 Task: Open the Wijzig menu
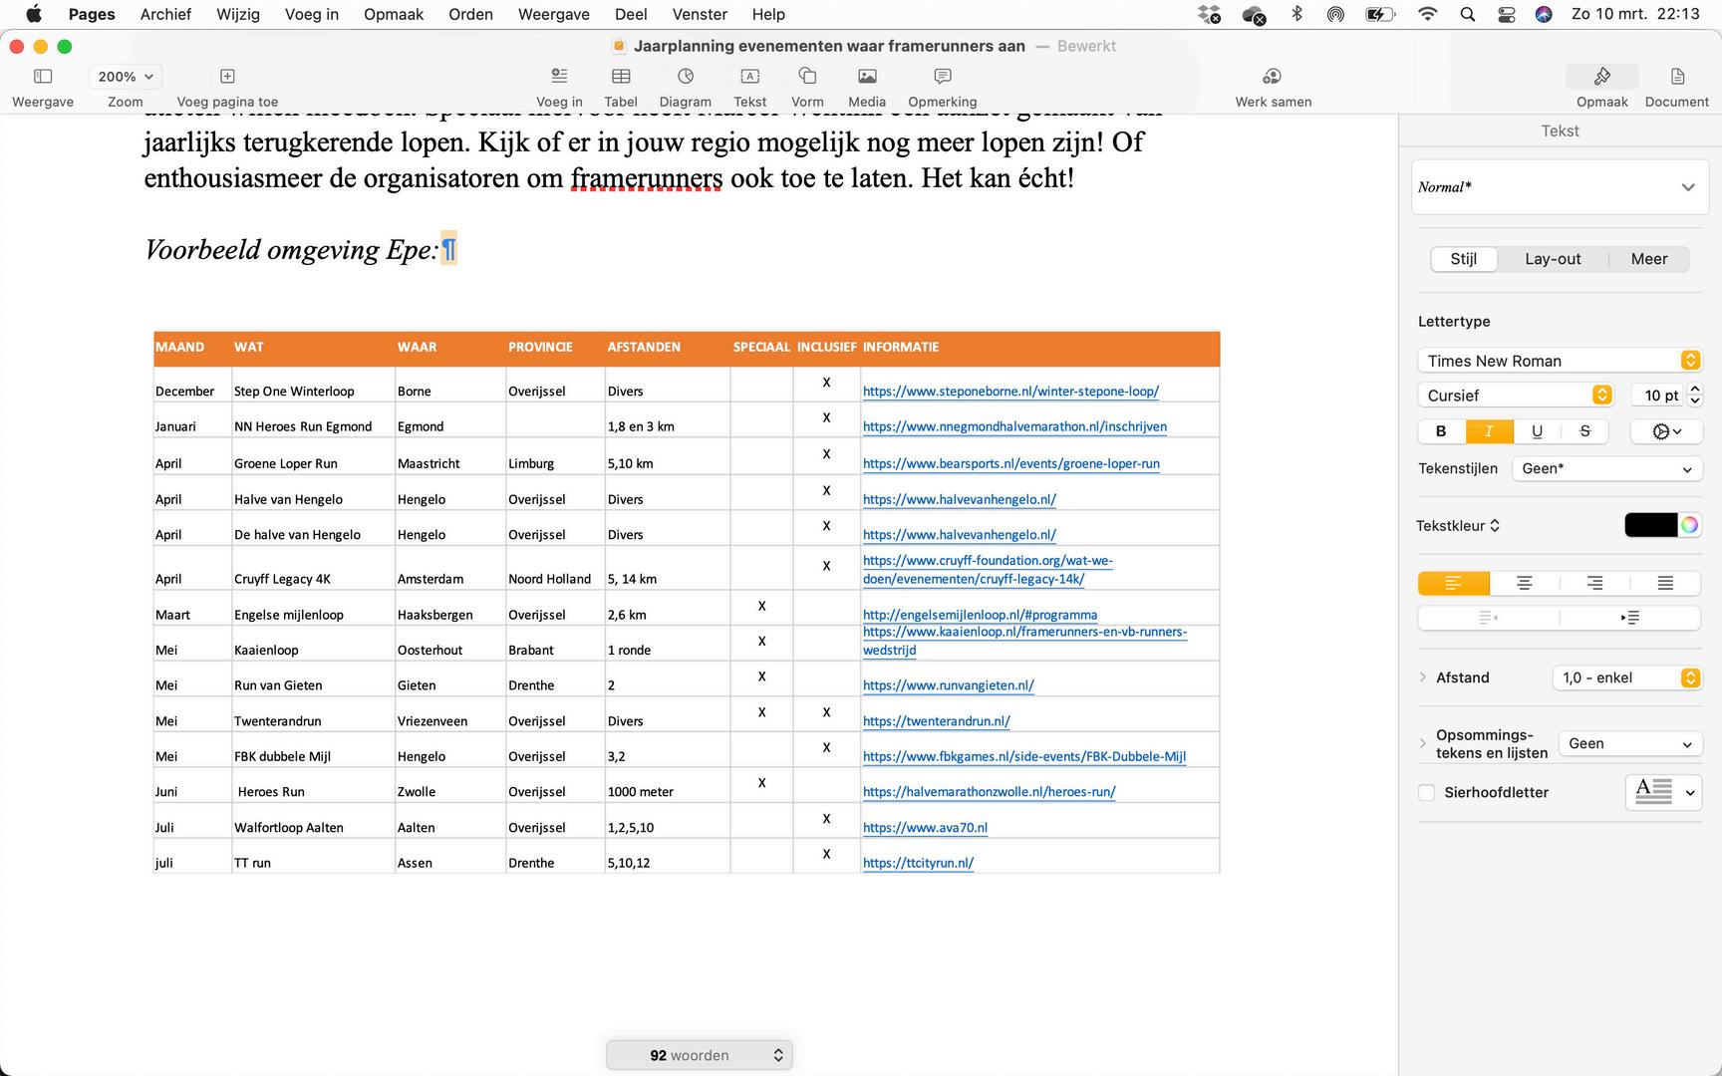[238, 14]
